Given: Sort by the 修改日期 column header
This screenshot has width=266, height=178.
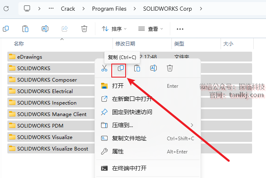Looking at the screenshot, I should [125, 44].
